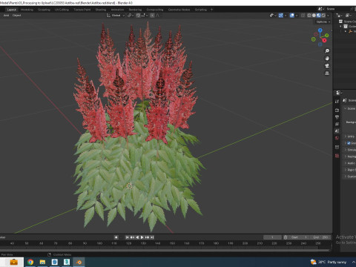Toggle camera view icon in viewport
The height and width of the screenshot is (267, 356).
pyautogui.click(x=327, y=66)
